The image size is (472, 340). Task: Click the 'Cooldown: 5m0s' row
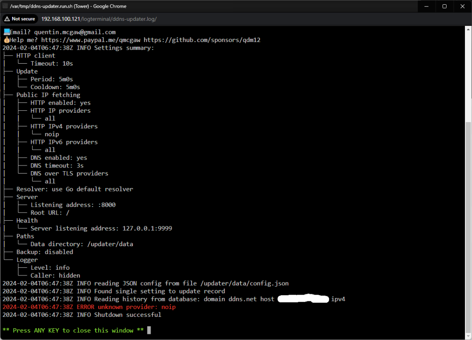point(55,87)
